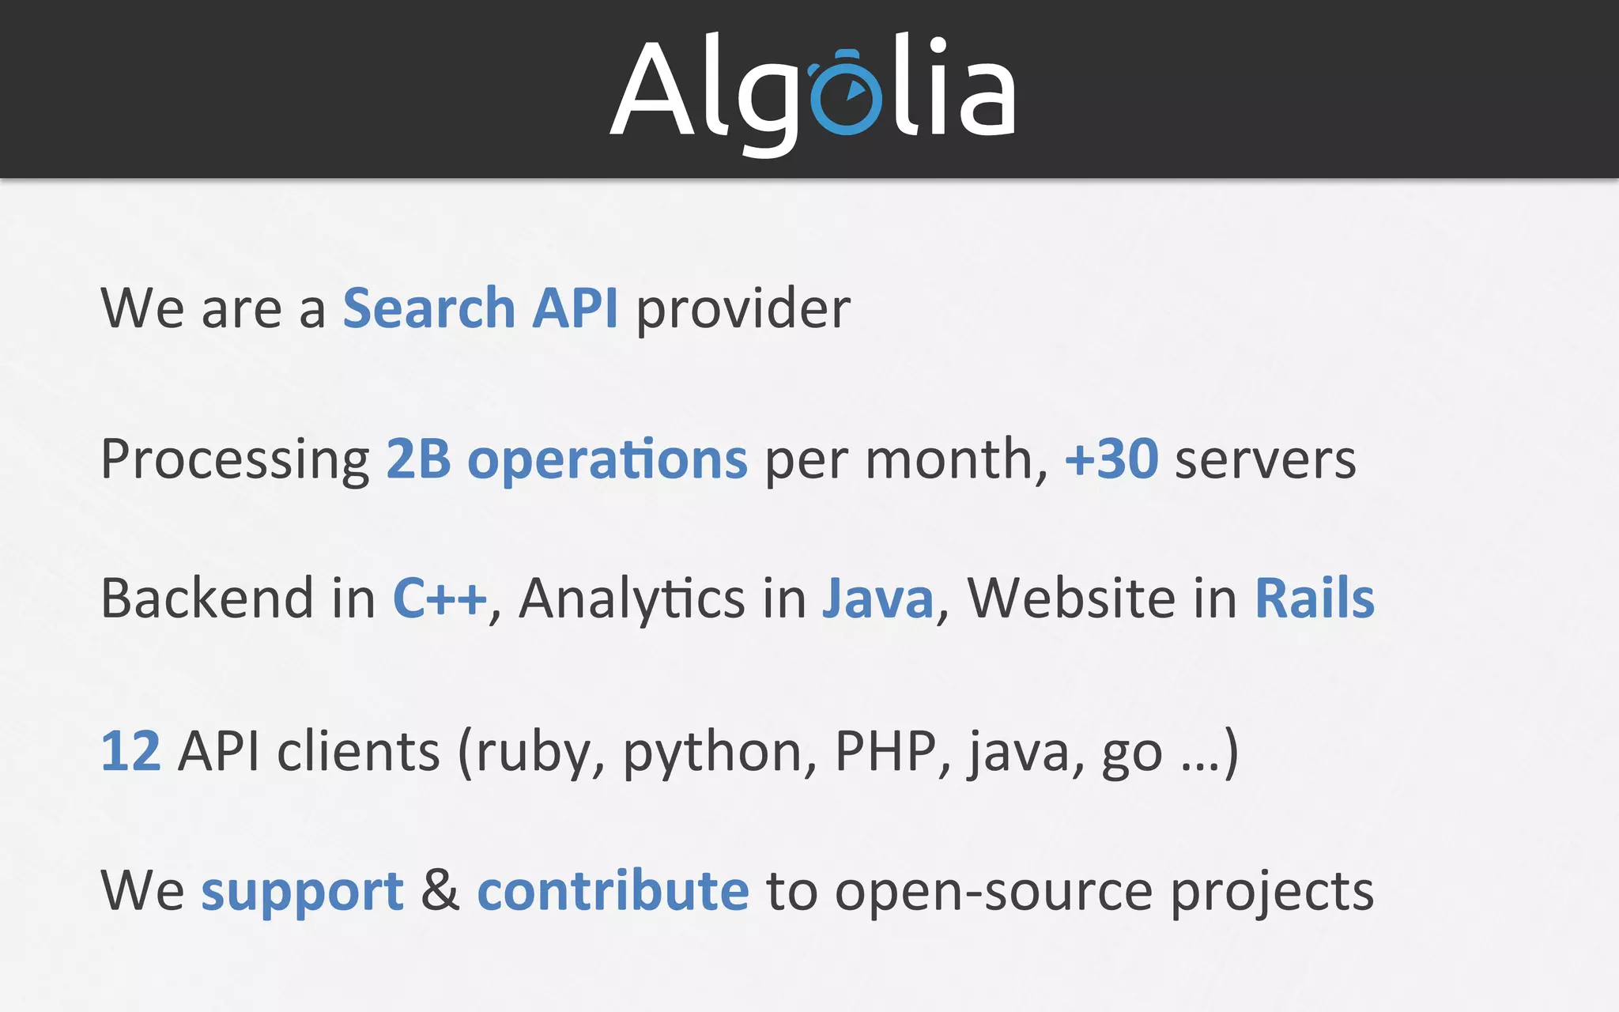1619x1012 pixels.
Task: Click the '+30' servers figure
Action: pyautogui.click(x=1111, y=459)
